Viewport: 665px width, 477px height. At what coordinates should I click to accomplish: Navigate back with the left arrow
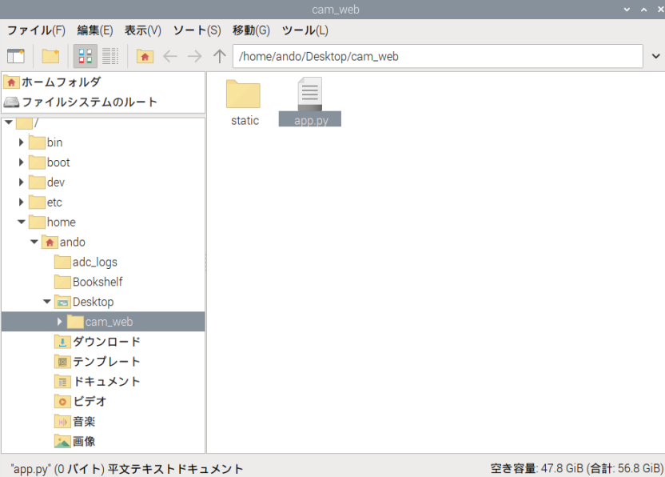coord(169,56)
